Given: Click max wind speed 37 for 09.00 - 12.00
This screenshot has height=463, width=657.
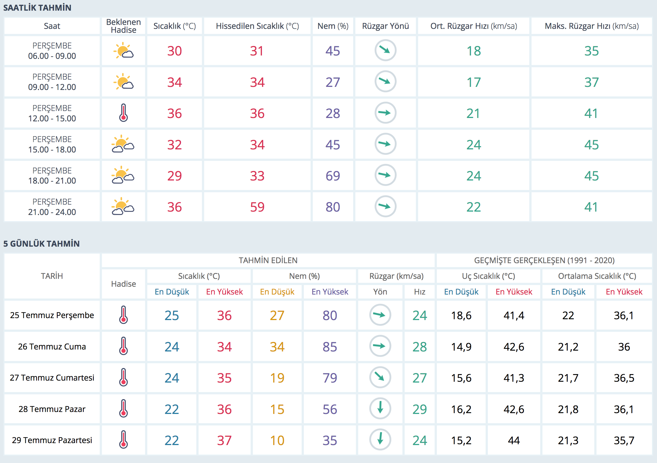Looking at the screenshot, I should [x=591, y=82].
